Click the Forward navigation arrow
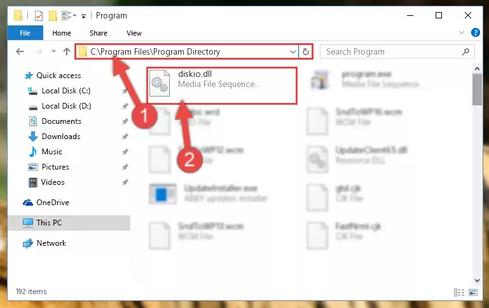This screenshot has height=308, width=489. (39, 51)
